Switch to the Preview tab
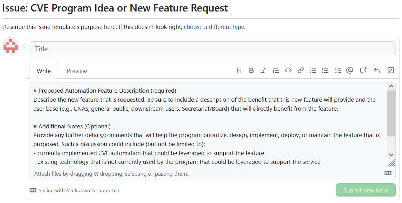 point(77,71)
